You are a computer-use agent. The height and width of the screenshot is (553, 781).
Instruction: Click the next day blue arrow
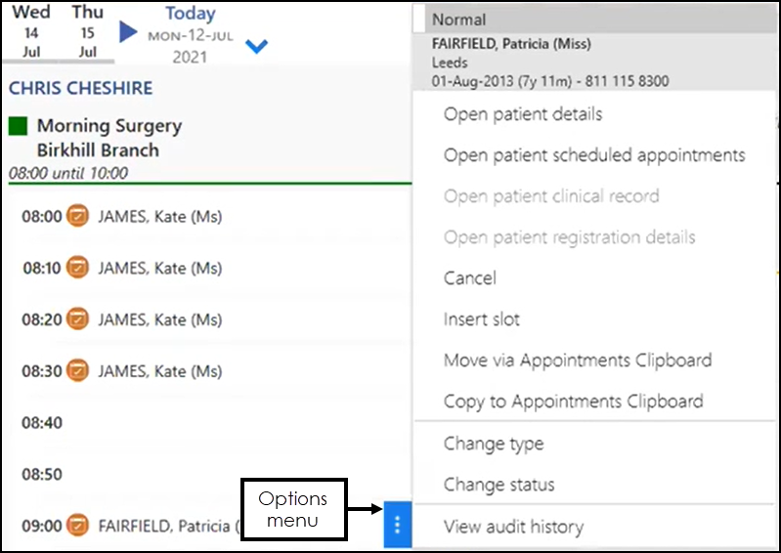click(x=129, y=32)
